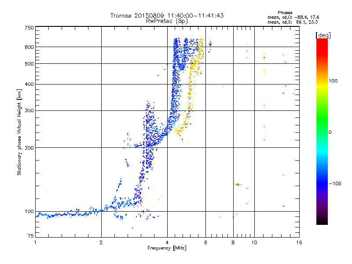Click the 'Phases' heading in the top-right statistics block
Viewport: 352px width, 264px height.
tap(285, 13)
